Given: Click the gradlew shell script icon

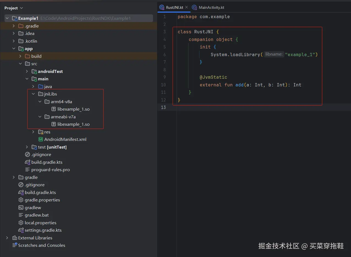Looking at the screenshot, I should coord(21,207).
